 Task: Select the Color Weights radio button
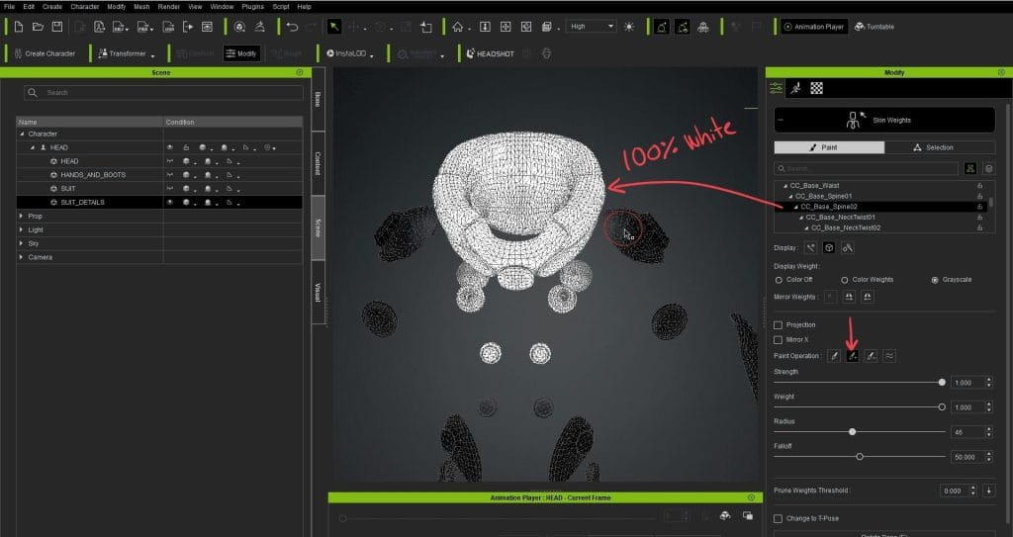845,280
